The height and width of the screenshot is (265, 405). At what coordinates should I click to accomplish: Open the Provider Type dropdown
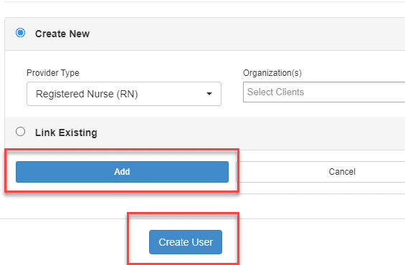click(x=124, y=94)
